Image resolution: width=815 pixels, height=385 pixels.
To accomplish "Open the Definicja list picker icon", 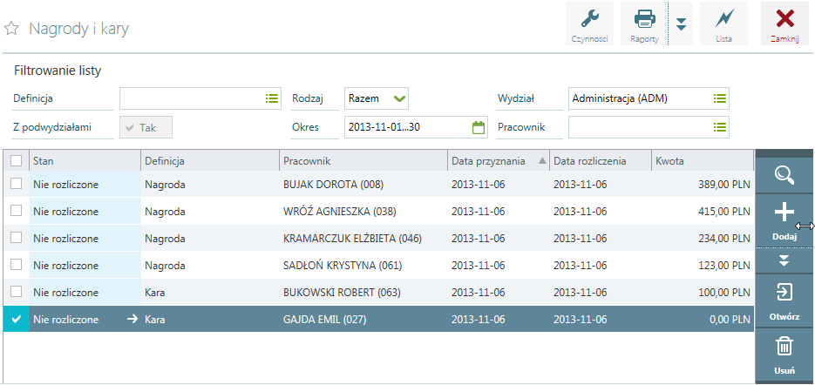I will (272, 98).
